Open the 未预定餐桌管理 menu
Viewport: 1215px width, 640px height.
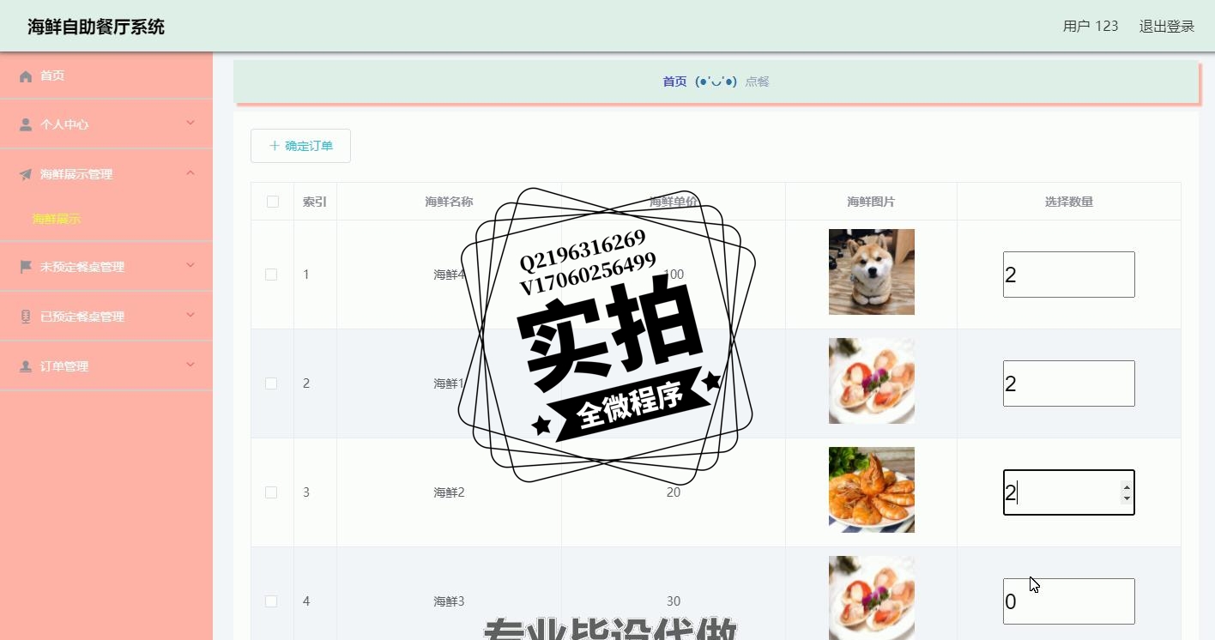[x=106, y=267]
